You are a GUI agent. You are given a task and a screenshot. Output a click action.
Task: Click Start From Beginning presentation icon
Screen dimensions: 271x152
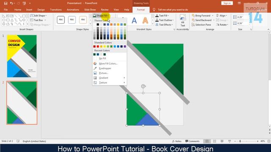pyautogui.click(x=25, y=3)
